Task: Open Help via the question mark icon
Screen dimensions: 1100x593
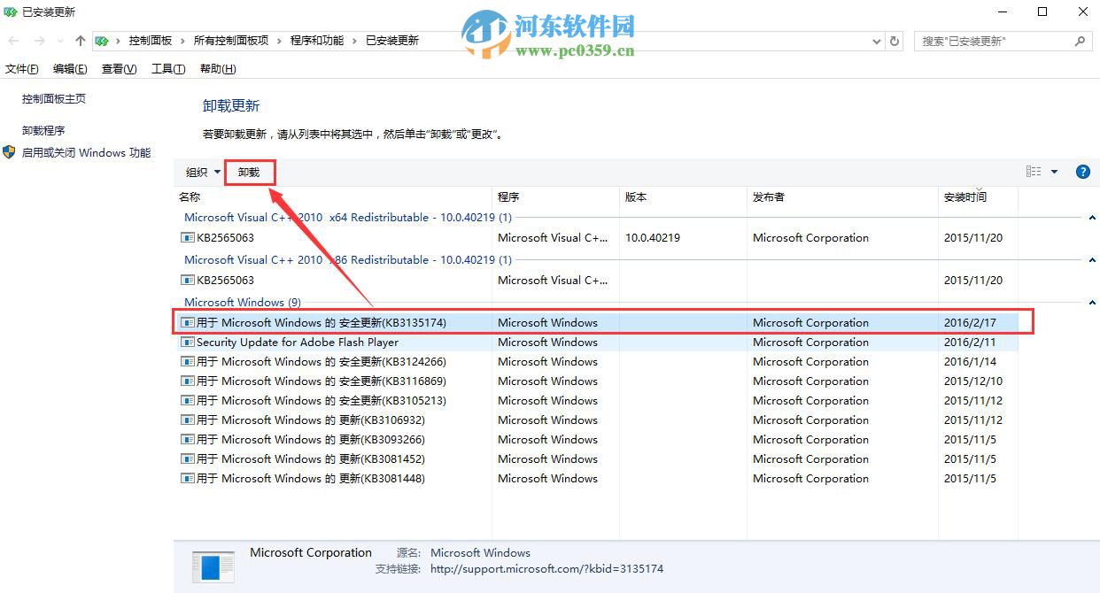Action: click(x=1082, y=171)
